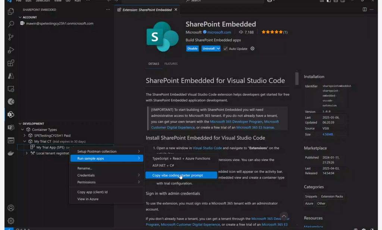Open the Setup Postman collection submenu
Viewport: 382px width, 230px height.
pyautogui.click(x=107, y=151)
